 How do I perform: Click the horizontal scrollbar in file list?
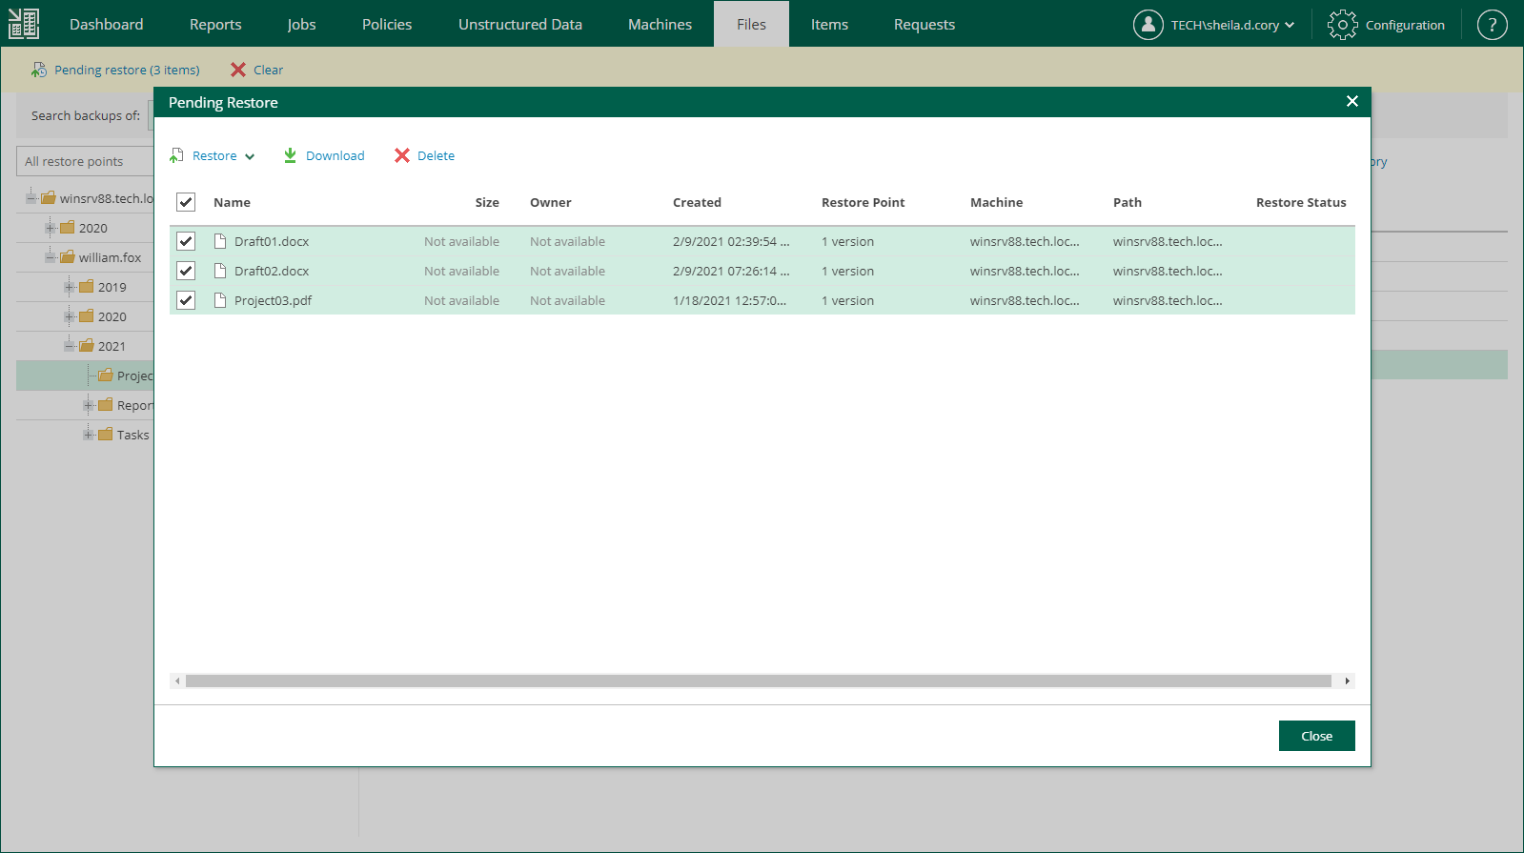click(758, 680)
